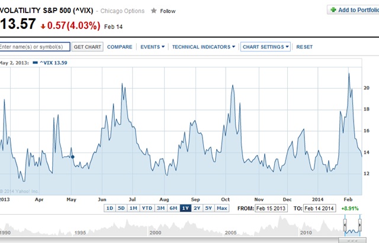The image size is (379, 243).
Task: Open the Chart Settings dropdown
Action: coord(265,47)
